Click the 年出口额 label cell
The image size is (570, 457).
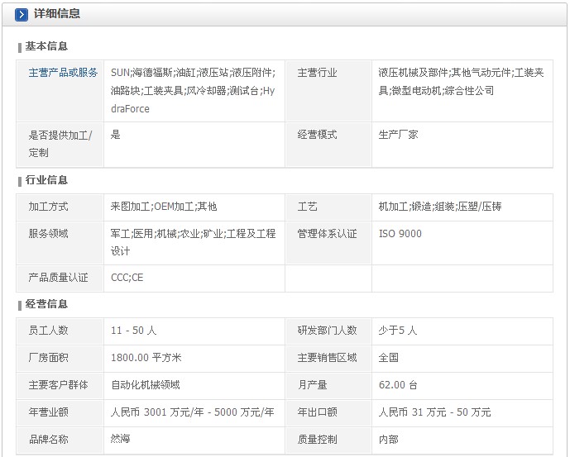(x=328, y=412)
